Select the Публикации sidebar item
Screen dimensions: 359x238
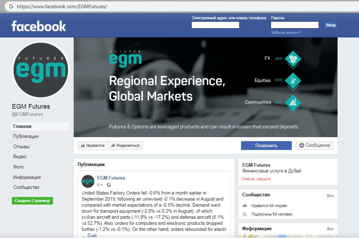pyautogui.click(x=26, y=136)
